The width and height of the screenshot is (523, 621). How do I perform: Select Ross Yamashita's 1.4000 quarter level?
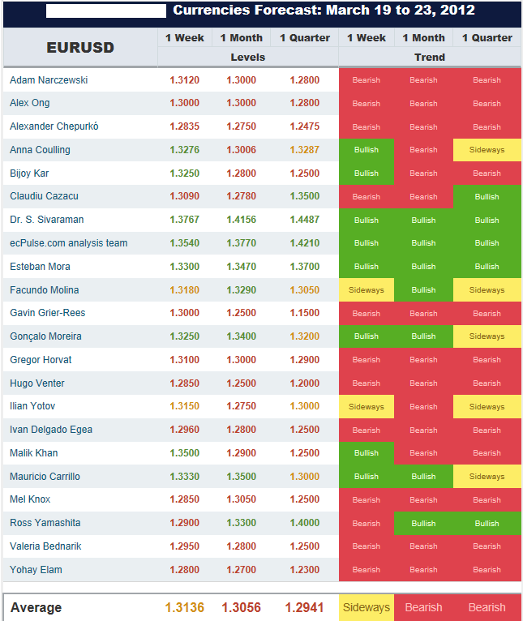(305, 523)
